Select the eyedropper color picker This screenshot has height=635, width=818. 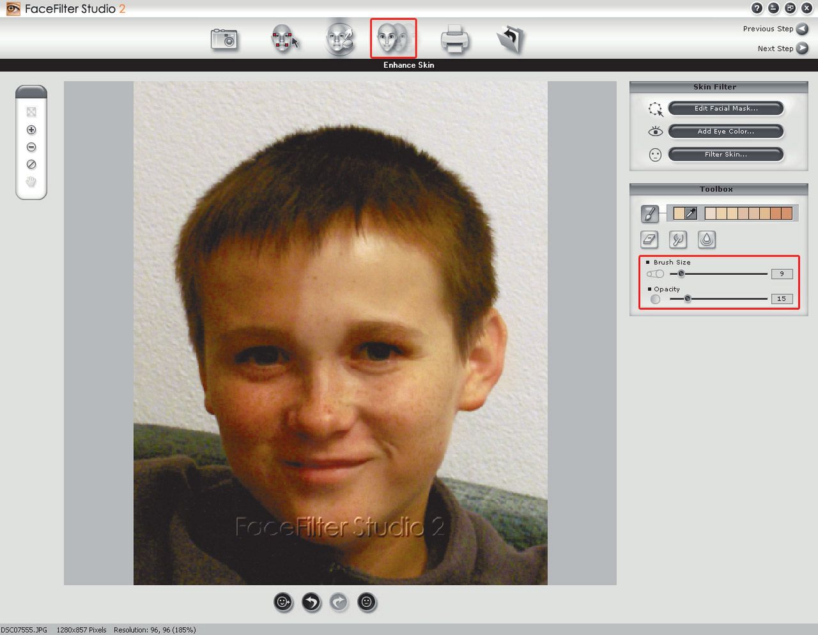pos(691,213)
